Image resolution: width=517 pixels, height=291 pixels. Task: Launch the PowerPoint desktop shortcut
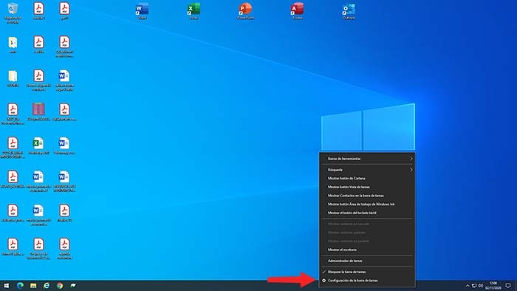click(245, 11)
